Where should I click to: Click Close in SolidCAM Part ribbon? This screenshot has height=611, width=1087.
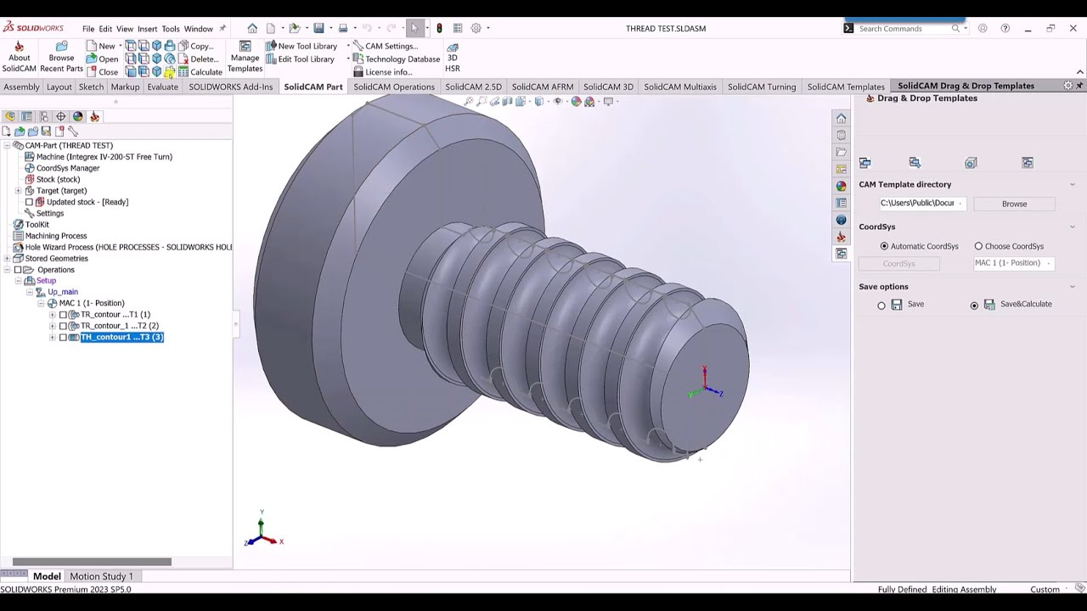click(x=103, y=72)
